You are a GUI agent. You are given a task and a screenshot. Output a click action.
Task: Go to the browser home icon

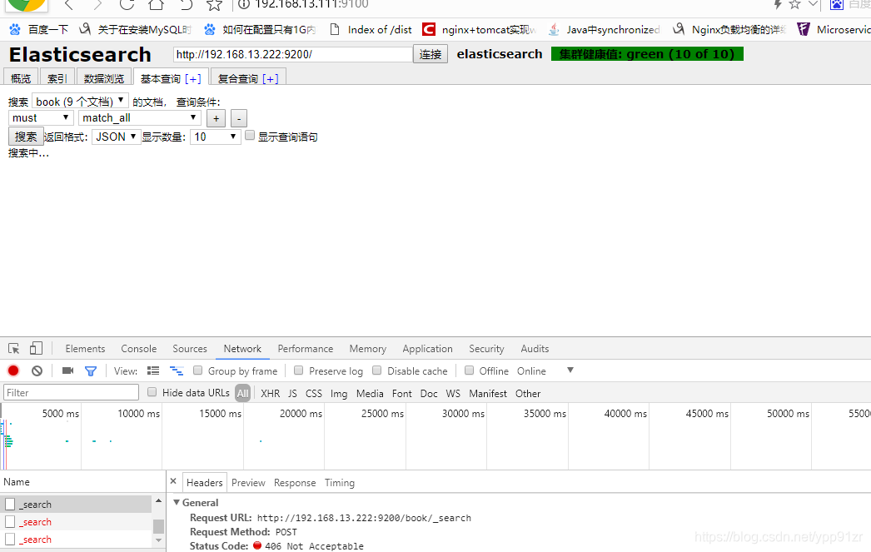click(x=156, y=4)
